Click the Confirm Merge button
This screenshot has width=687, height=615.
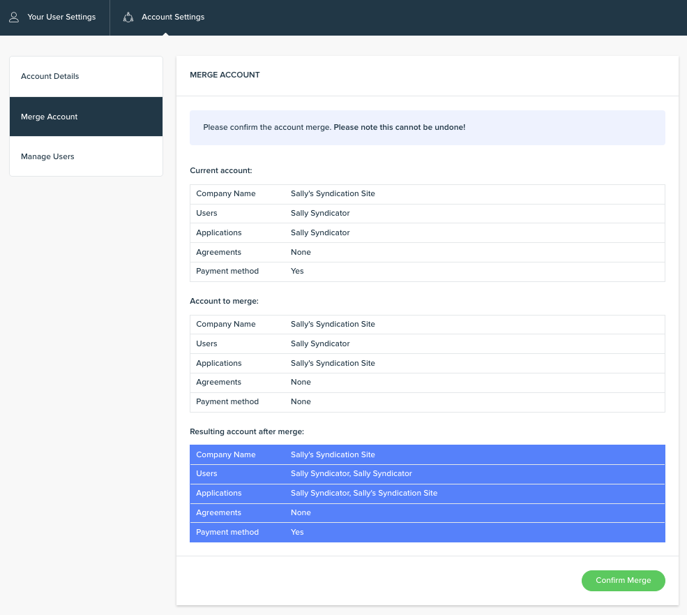[623, 580]
